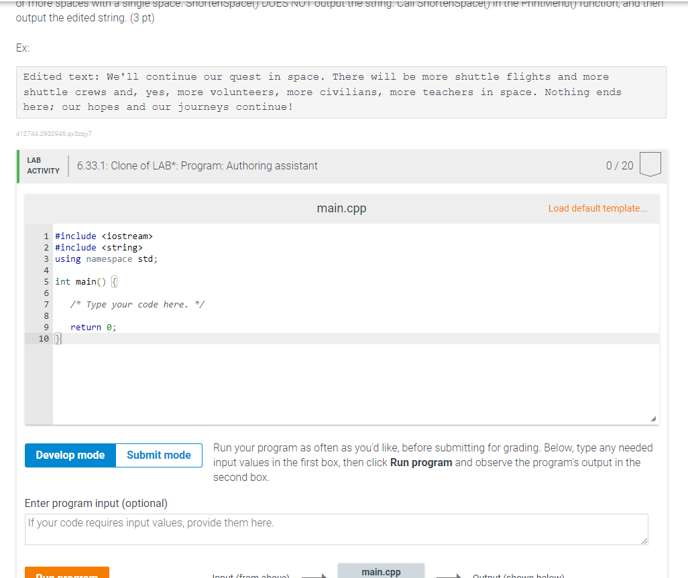Click the resize grip of the code editor
688x578 pixels.
point(654,417)
